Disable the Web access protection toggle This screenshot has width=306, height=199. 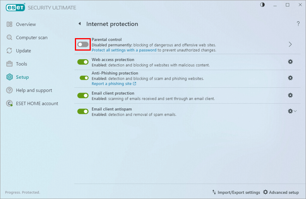pyautogui.click(x=83, y=62)
